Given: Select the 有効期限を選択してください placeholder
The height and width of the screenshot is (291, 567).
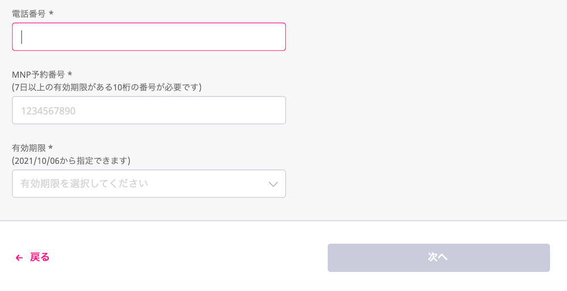Looking at the screenshot, I should (x=84, y=184).
